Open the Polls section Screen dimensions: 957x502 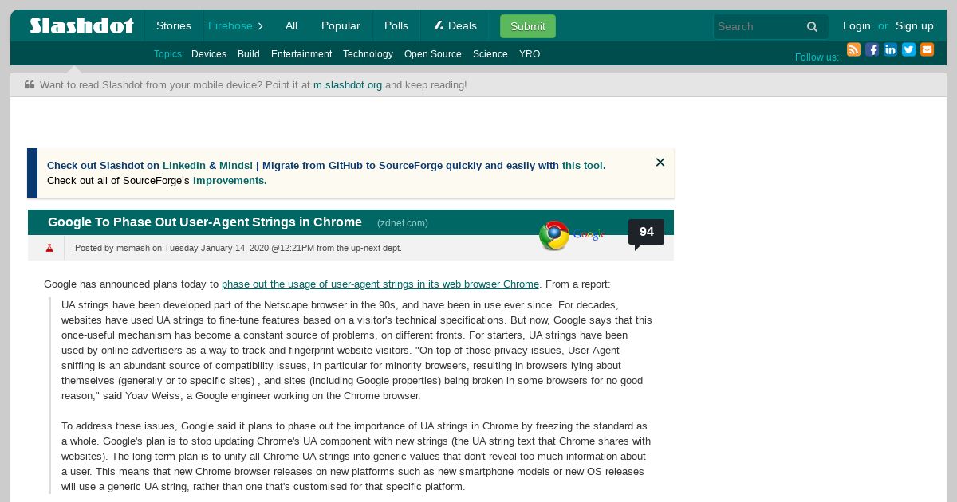click(396, 25)
